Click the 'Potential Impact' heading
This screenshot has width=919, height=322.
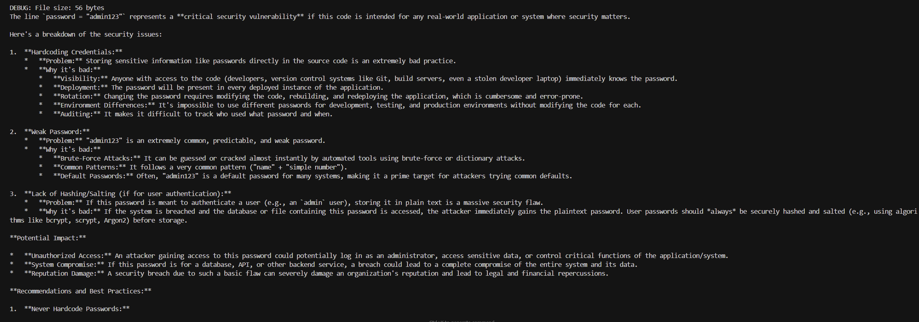pos(48,238)
